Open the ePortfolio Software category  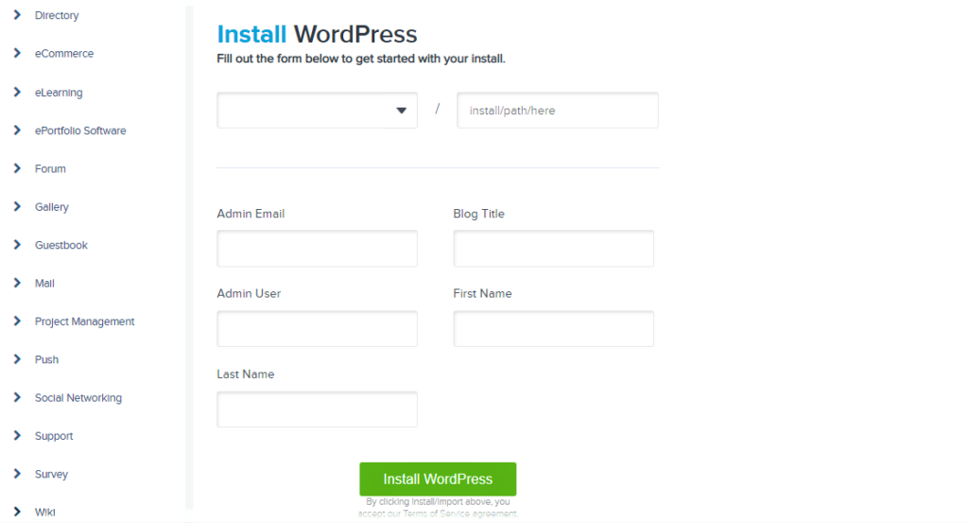80,131
